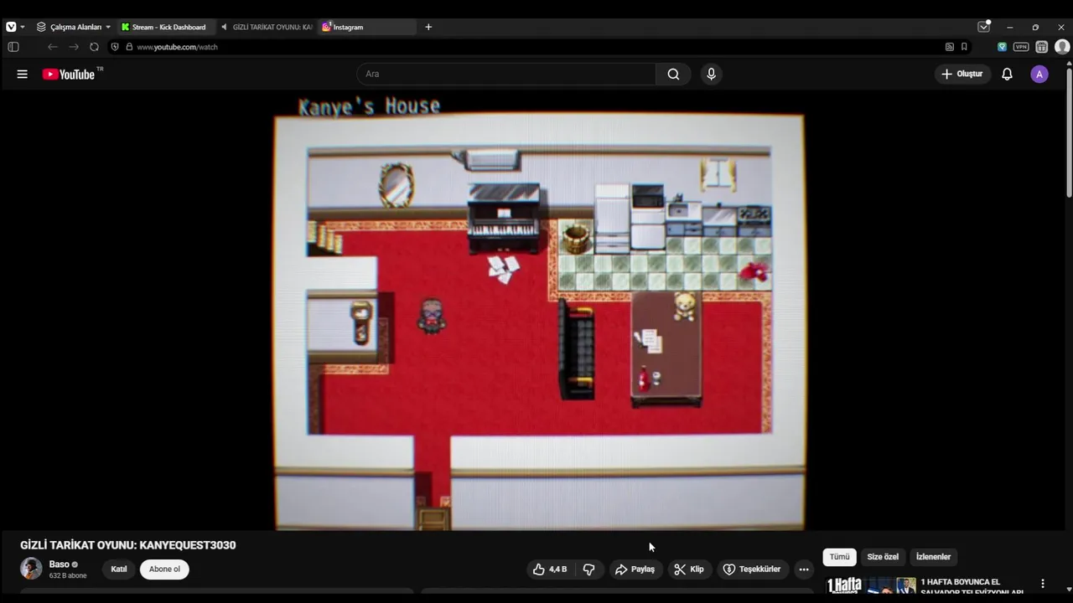Create a clip with Klip button

coord(689,569)
